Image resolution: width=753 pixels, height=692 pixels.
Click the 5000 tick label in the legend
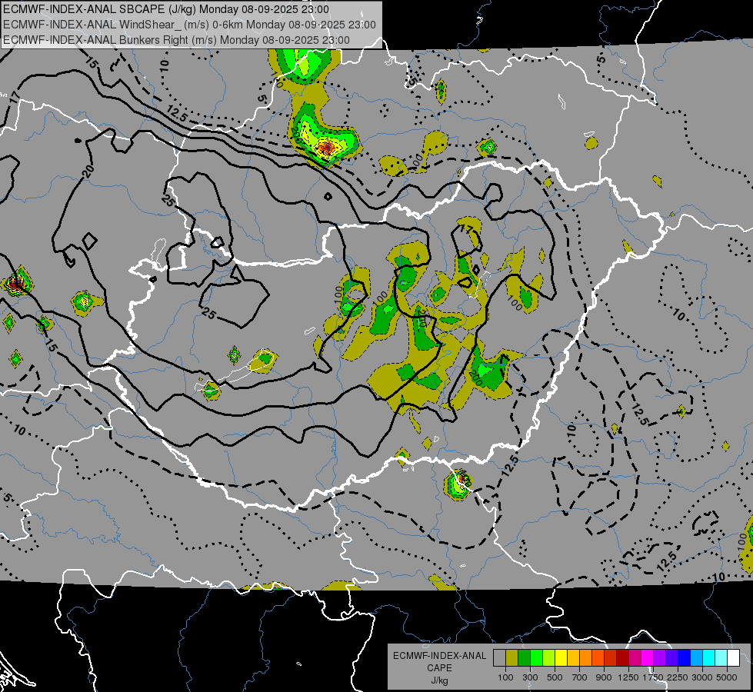pyautogui.click(x=727, y=677)
